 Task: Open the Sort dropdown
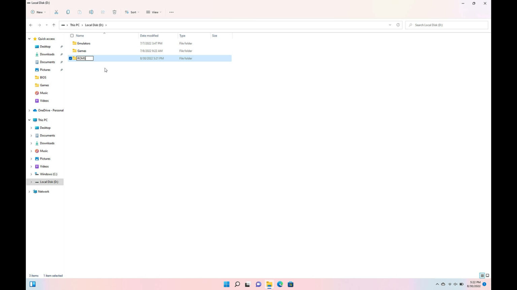[x=132, y=12]
